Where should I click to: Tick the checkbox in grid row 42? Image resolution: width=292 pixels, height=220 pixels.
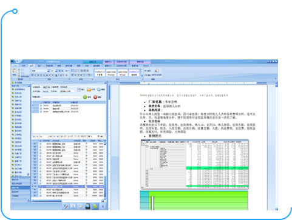tap(41, 190)
